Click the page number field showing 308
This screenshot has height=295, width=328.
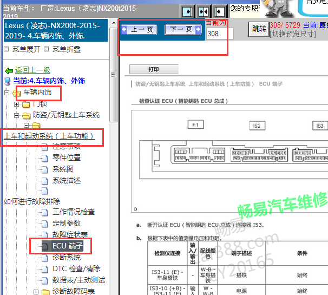pyautogui.click(x=220, y=34)
